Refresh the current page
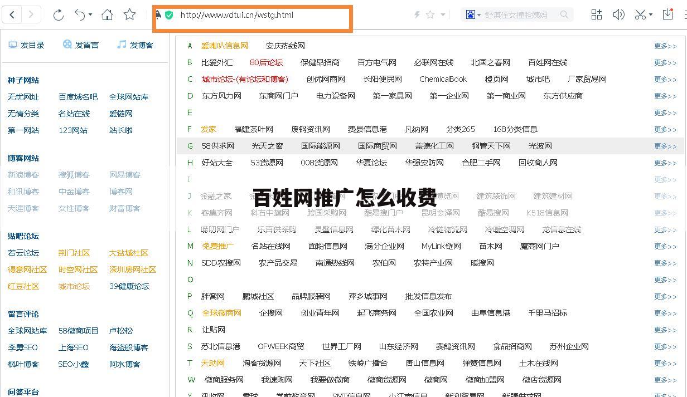The height and width of the screenshot is (397, 687). (59, 14)
